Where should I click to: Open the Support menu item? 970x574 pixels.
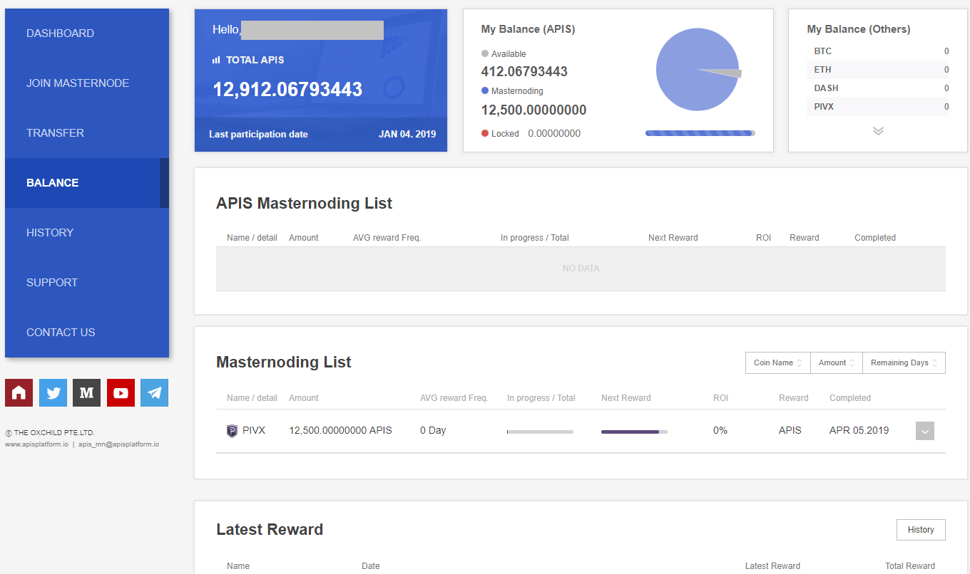coord(87,283)
